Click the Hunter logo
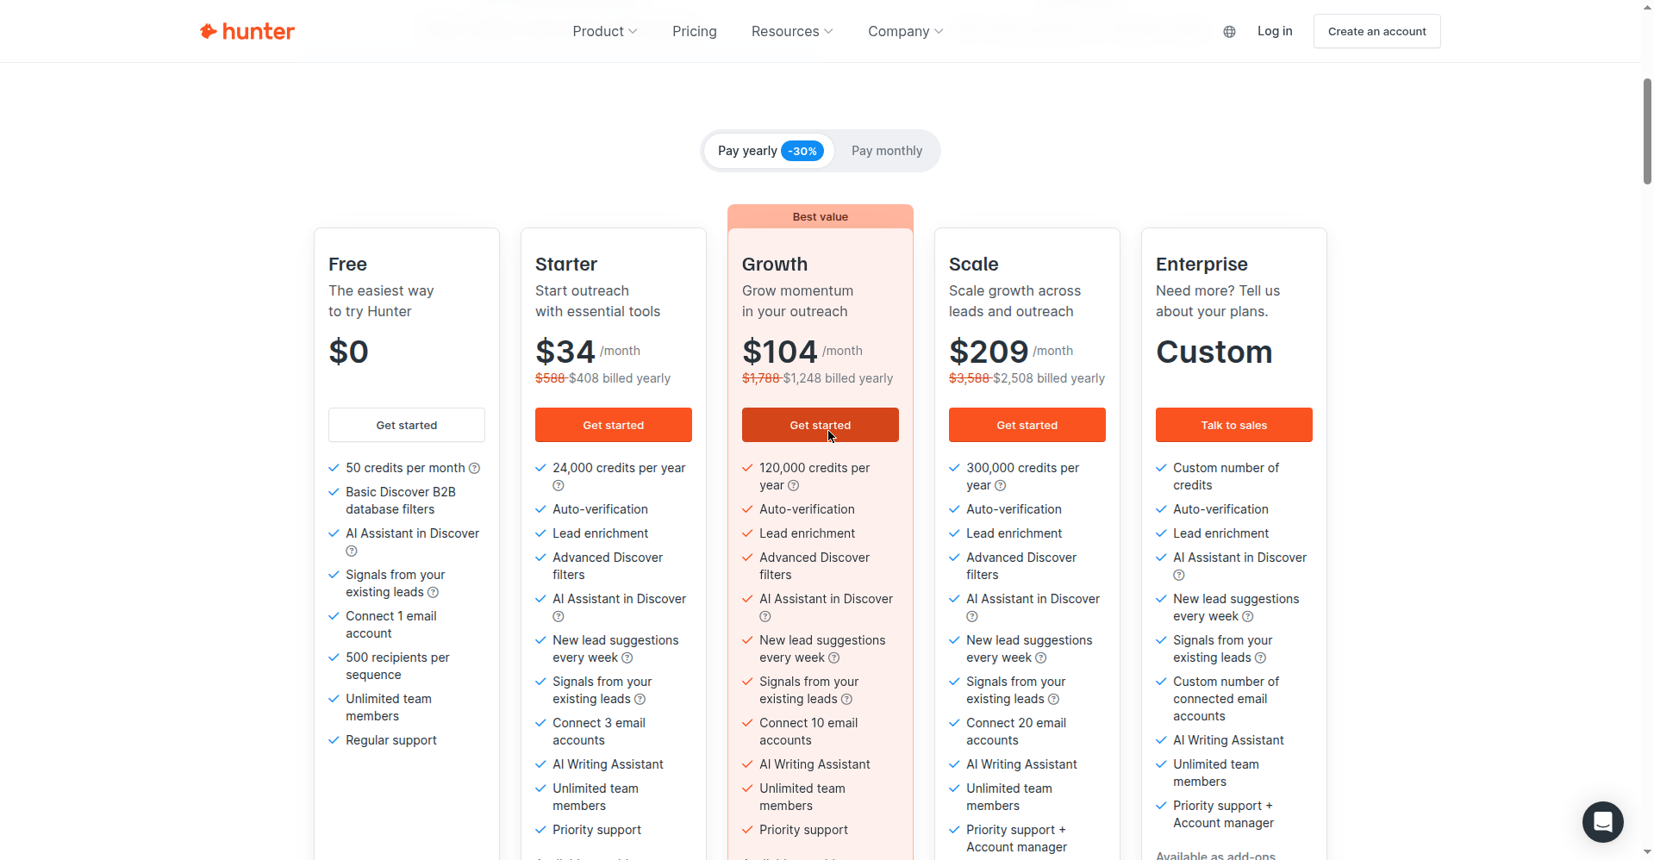The height and width of the screenshot is (860, 1654). [x=247, y=32]
